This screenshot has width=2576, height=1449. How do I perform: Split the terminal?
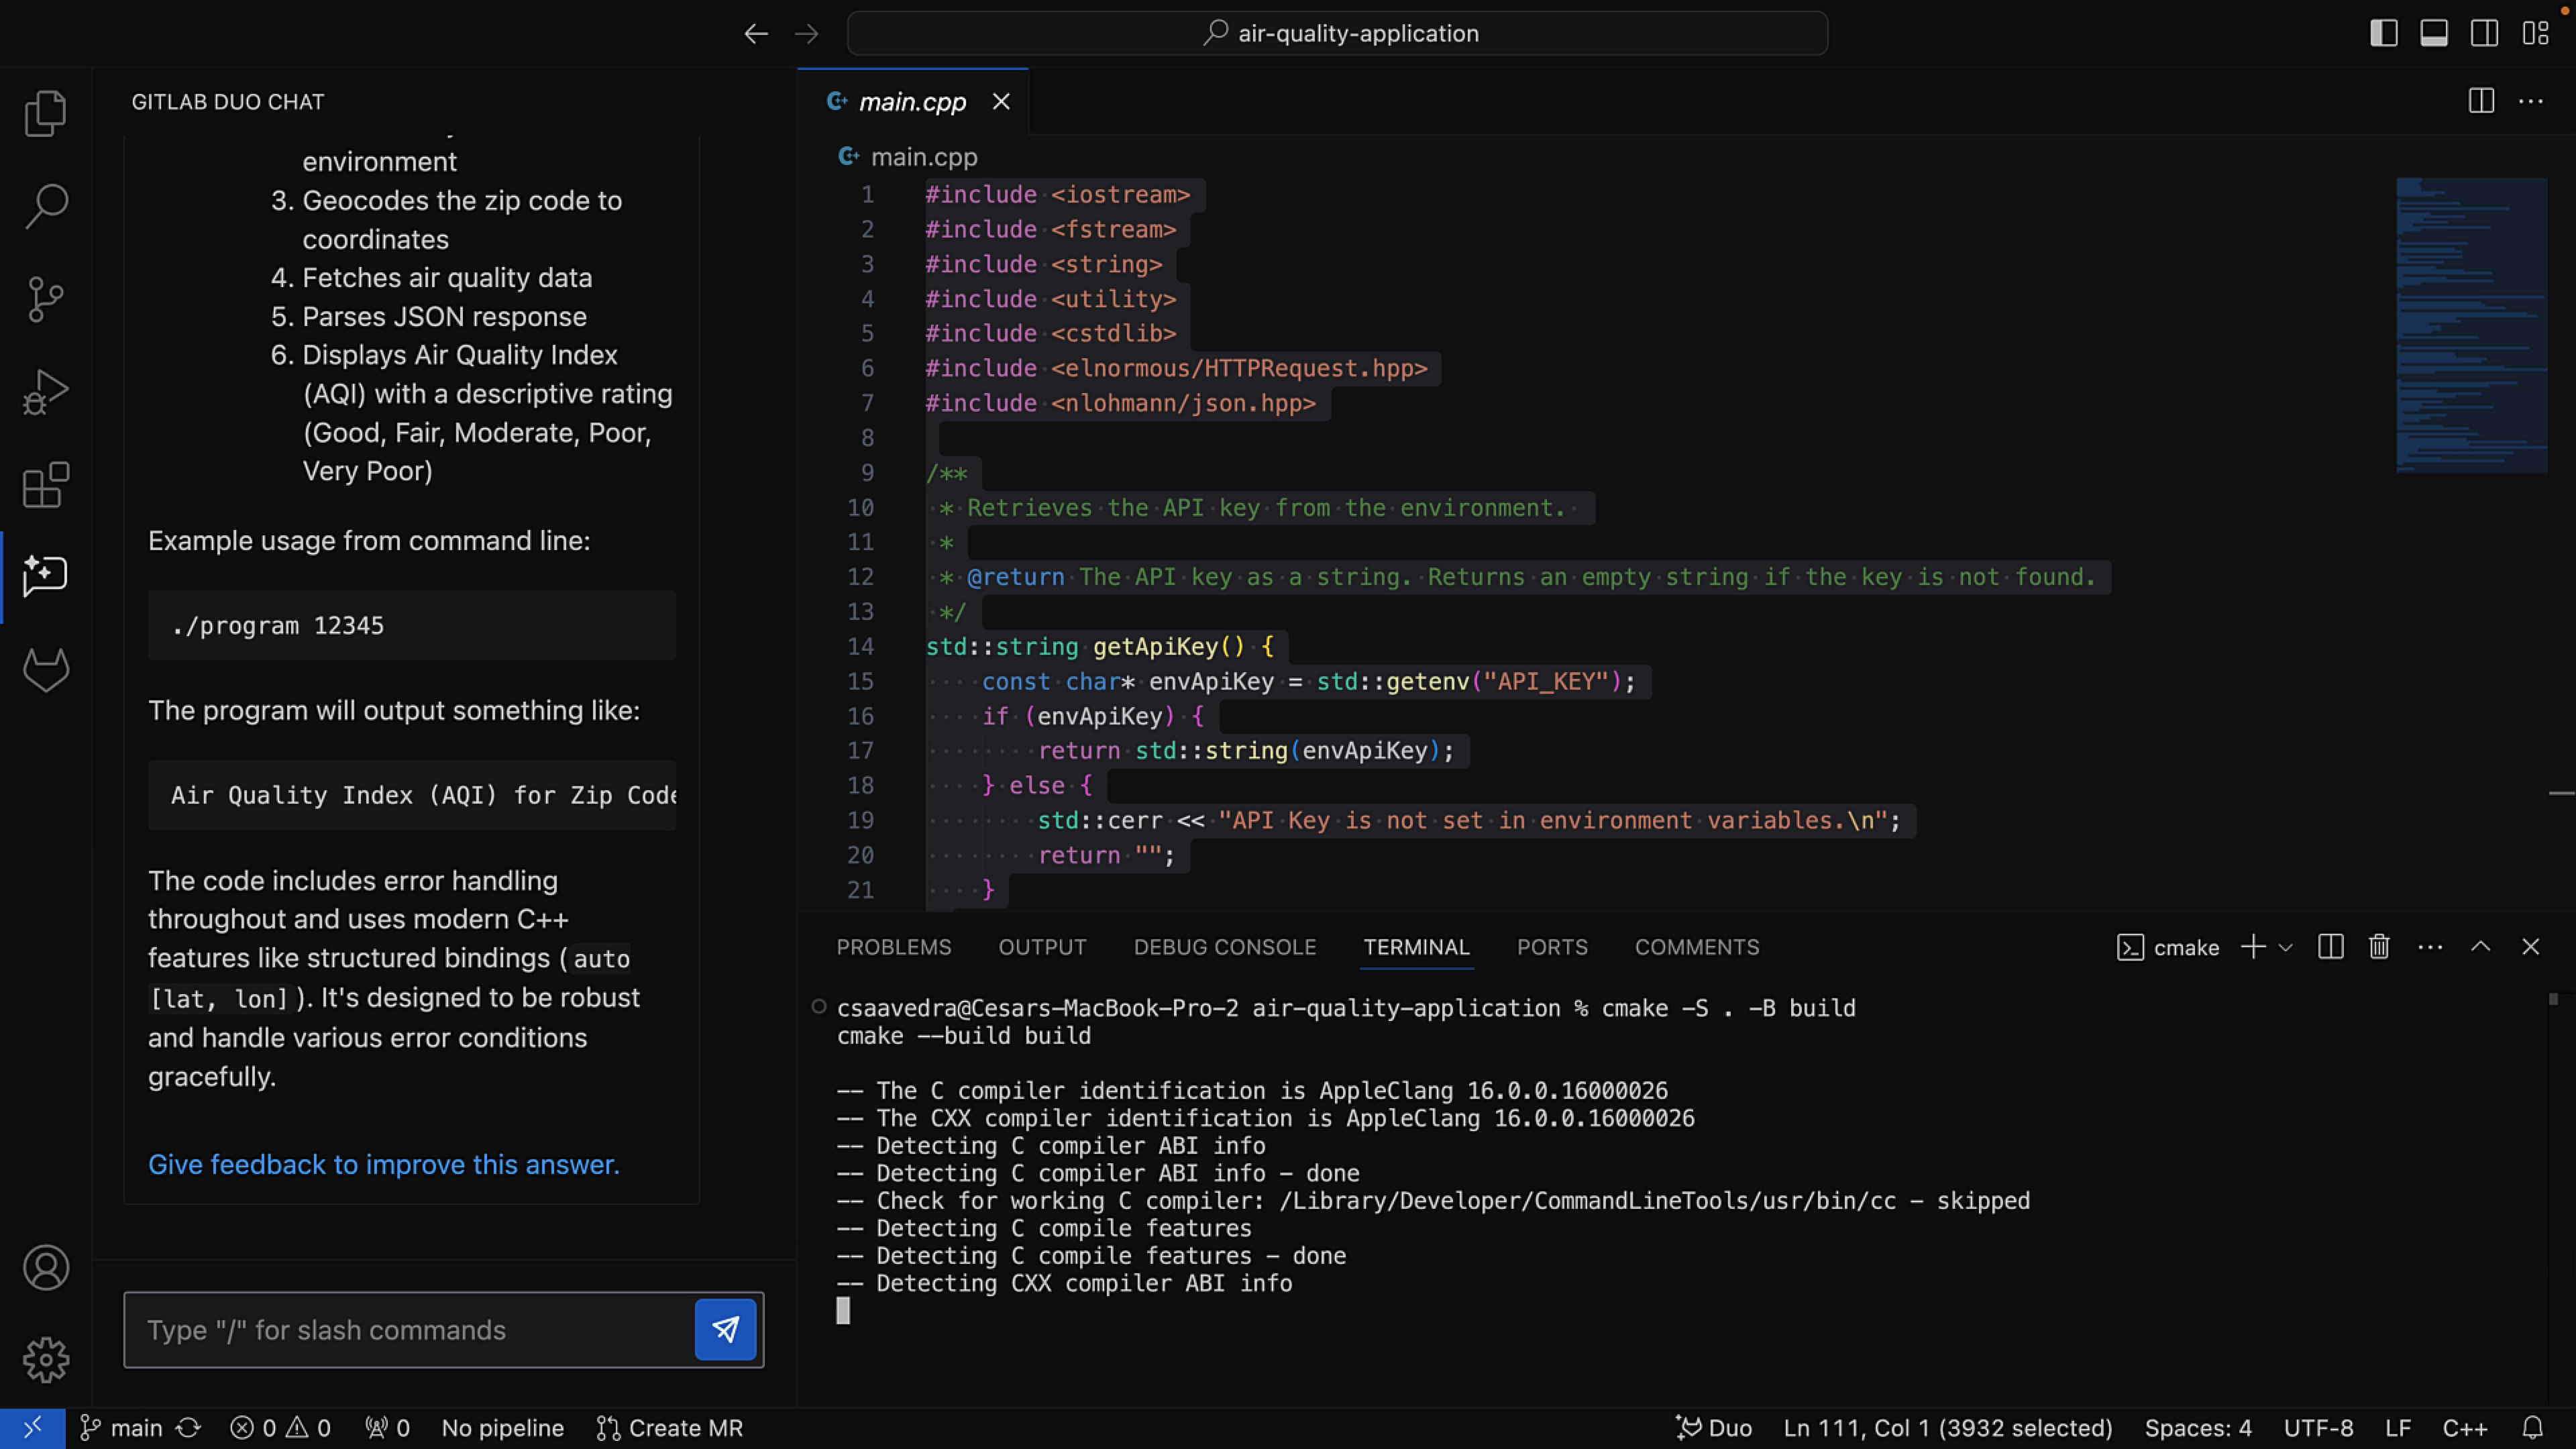(2330, 947)
